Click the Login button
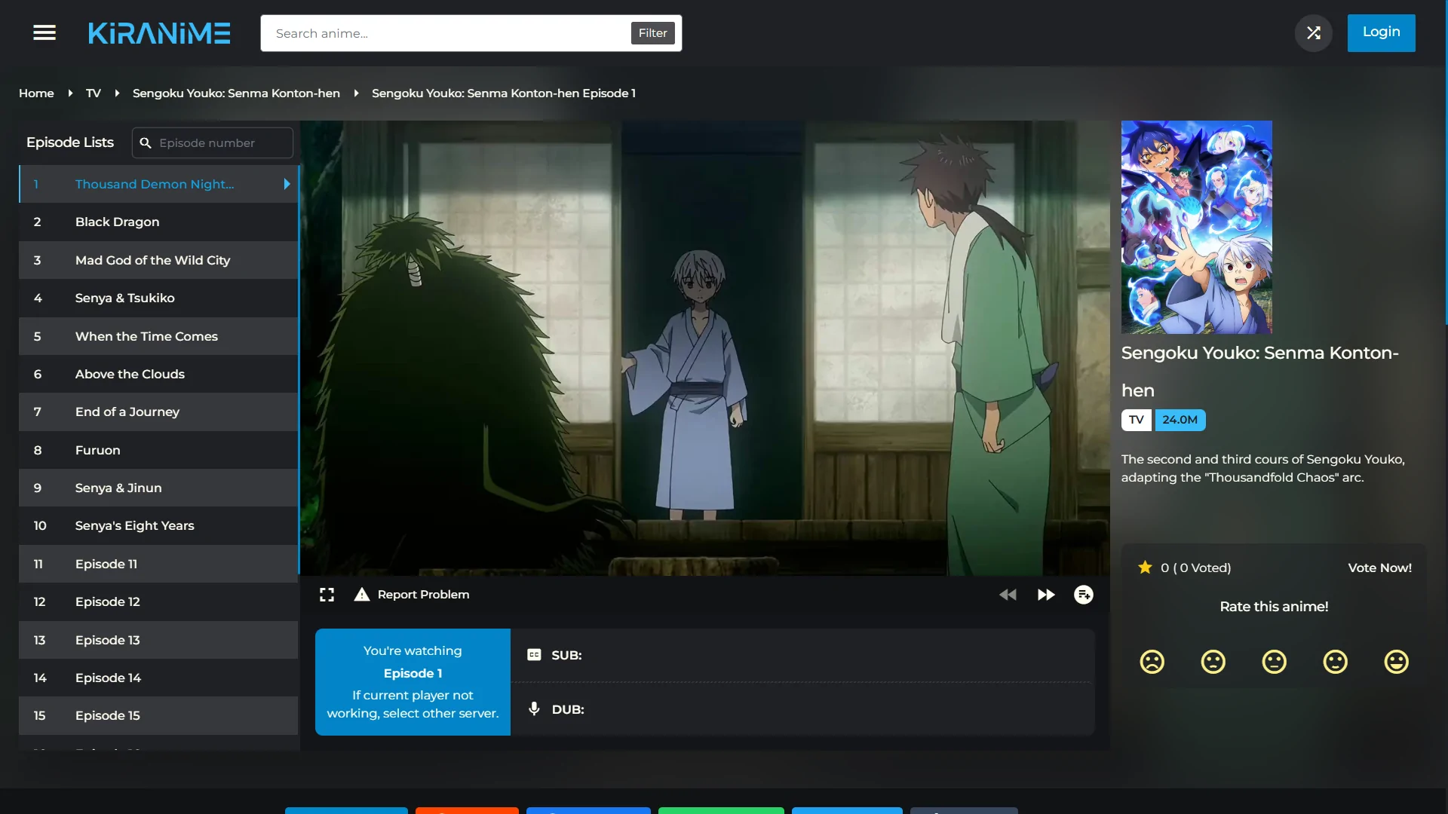The image size is (1448, 814). pos(1381,32)
